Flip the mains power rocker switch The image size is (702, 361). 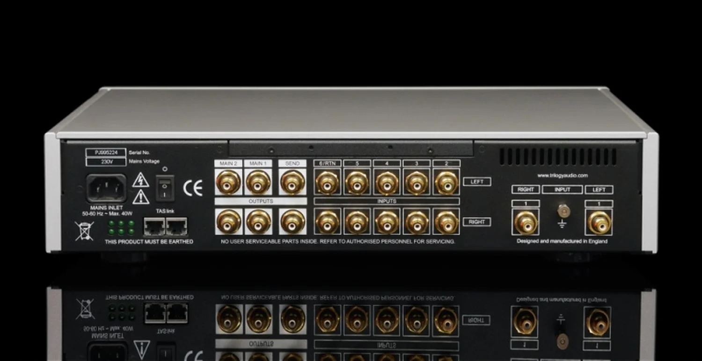click(x=165, y=188)
